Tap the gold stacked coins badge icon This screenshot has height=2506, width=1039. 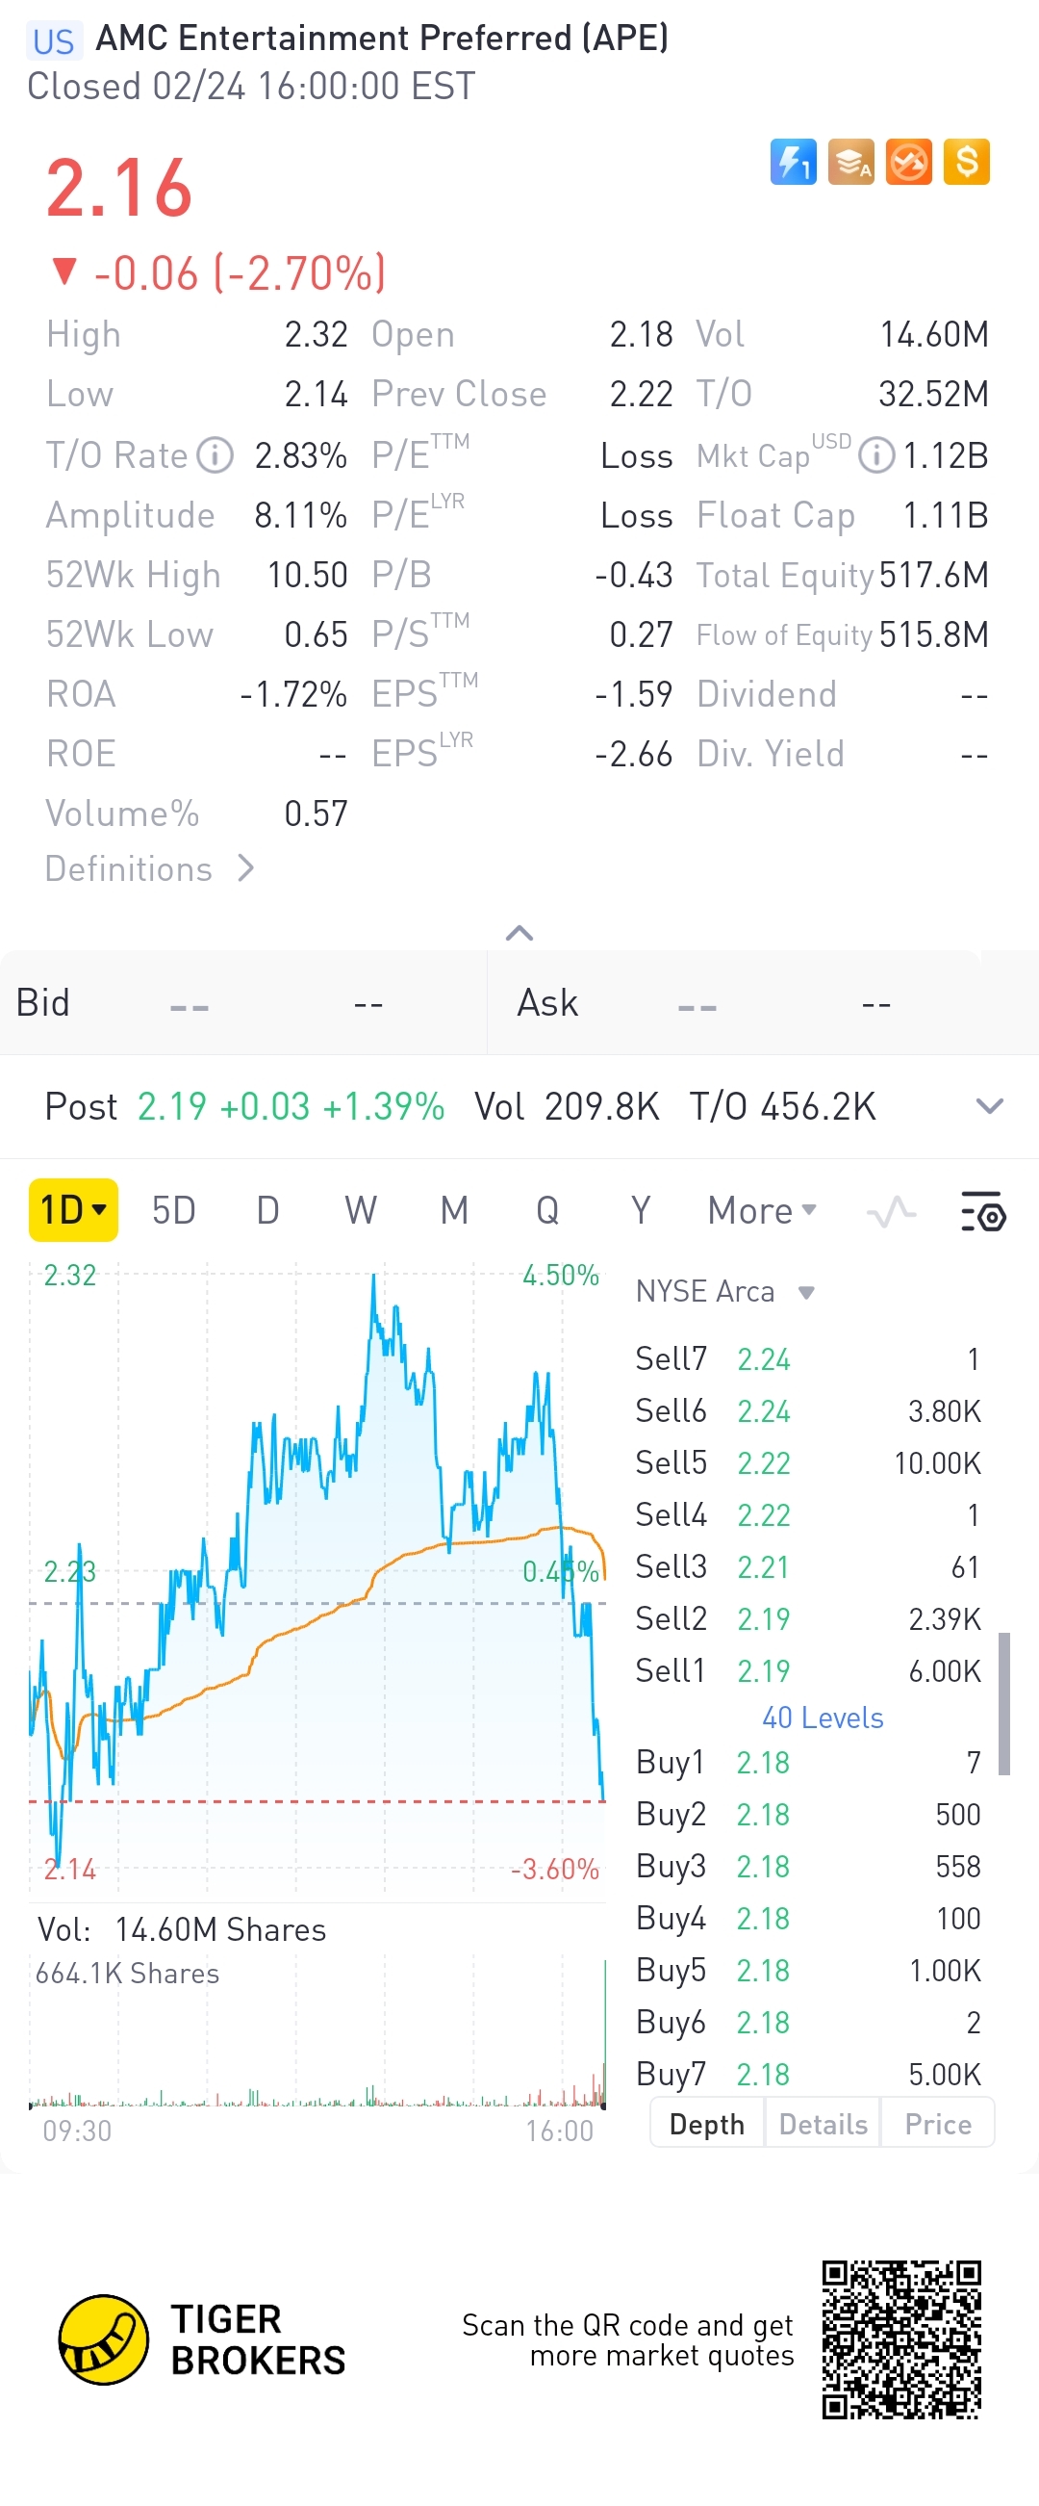(850, 162)
